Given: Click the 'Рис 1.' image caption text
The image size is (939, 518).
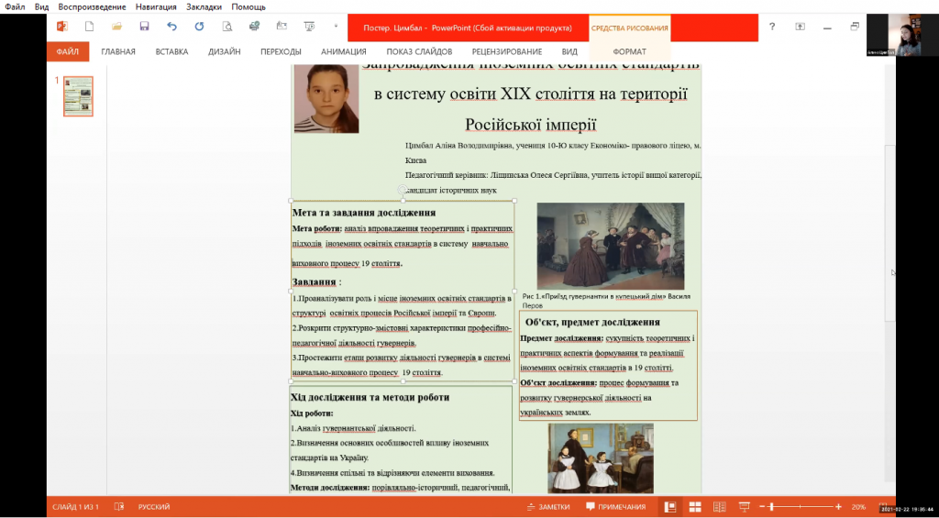Looking at the screenshot, I should point(607,301).
